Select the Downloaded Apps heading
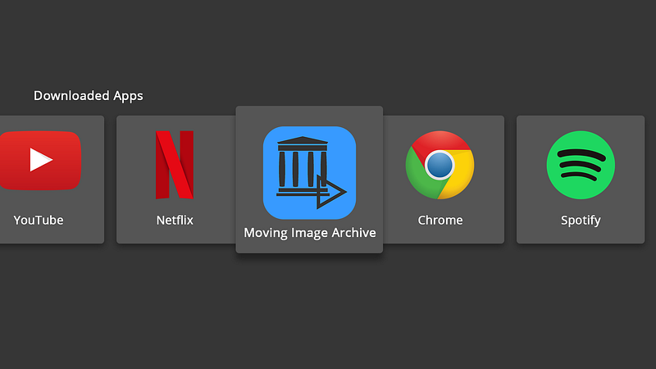This screenshot has height=369, width=656. click(x=89, y=96)
